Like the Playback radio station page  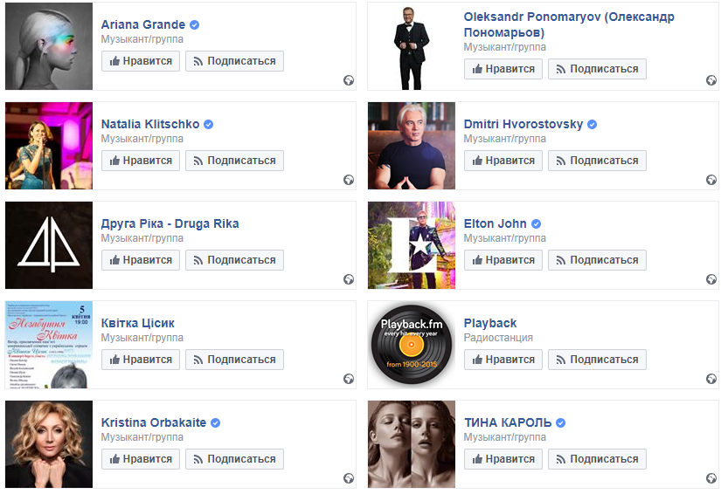pos(503,360)
